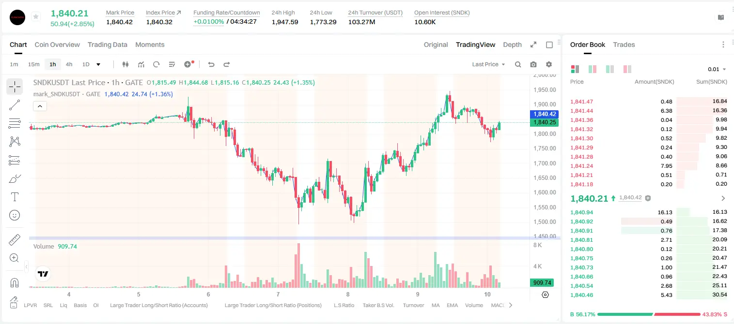This screenshot has width=734, height=324.
Task: Open the Trades tab
Action: pos(624,44)
